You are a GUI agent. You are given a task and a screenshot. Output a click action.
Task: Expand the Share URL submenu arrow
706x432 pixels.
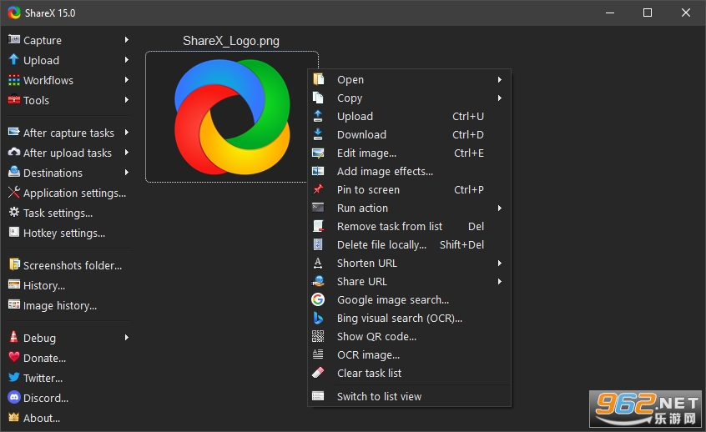pyautogui.click(x=499, y=282)
